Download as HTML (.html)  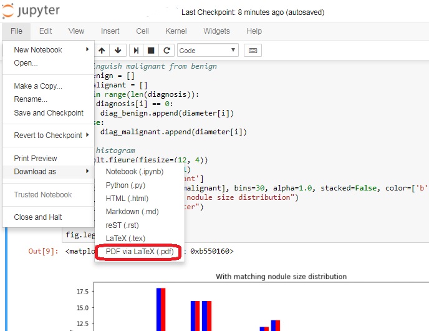coord(140,199)
